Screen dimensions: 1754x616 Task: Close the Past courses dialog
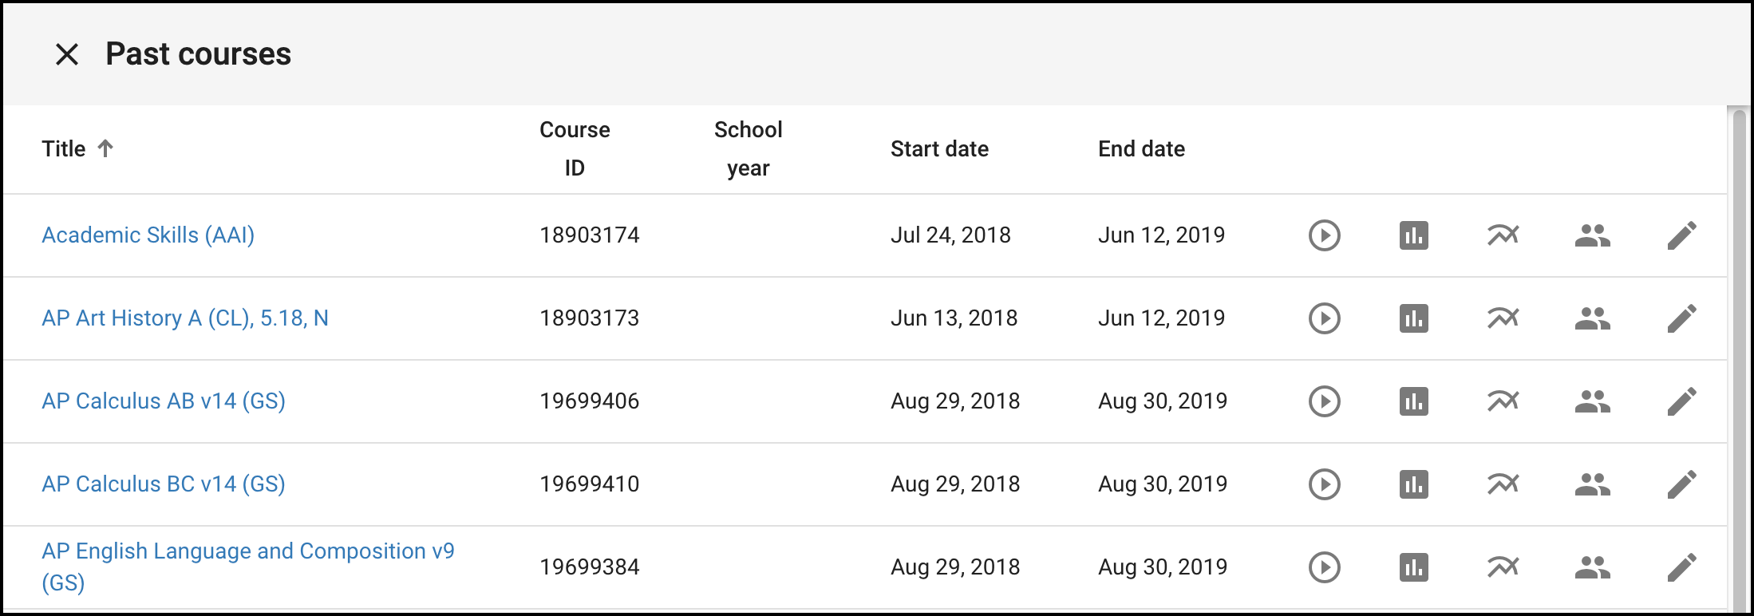[x=67, y=54]
